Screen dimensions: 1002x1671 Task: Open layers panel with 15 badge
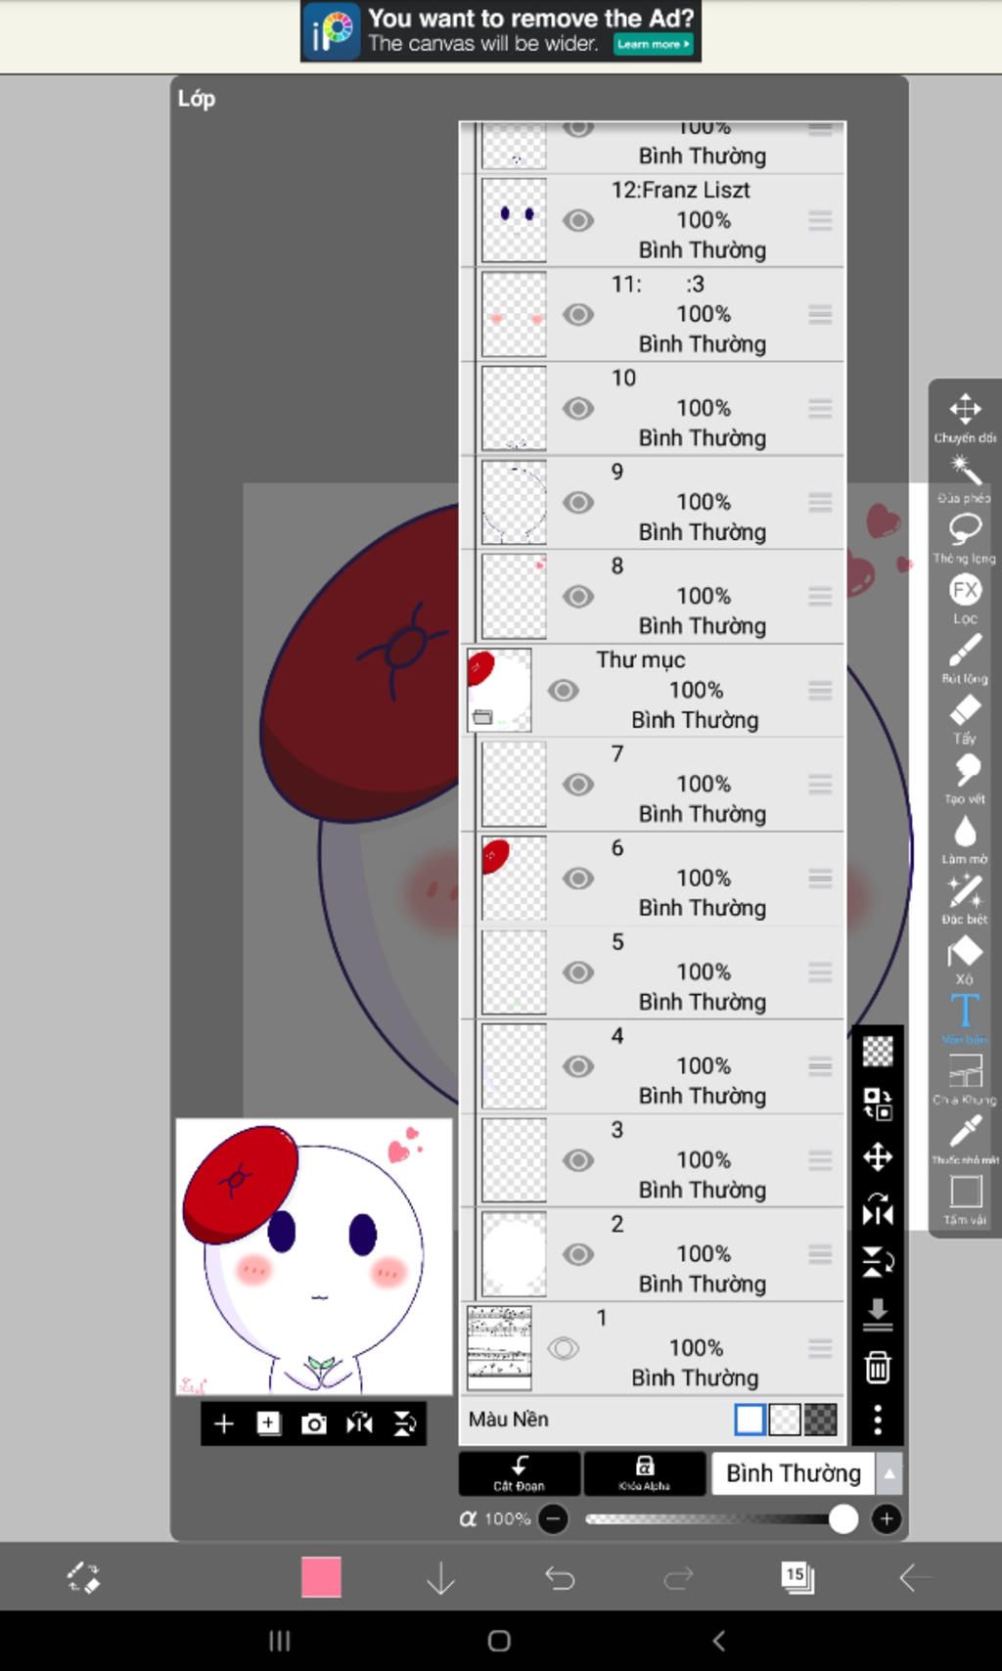coord(797,1577)
